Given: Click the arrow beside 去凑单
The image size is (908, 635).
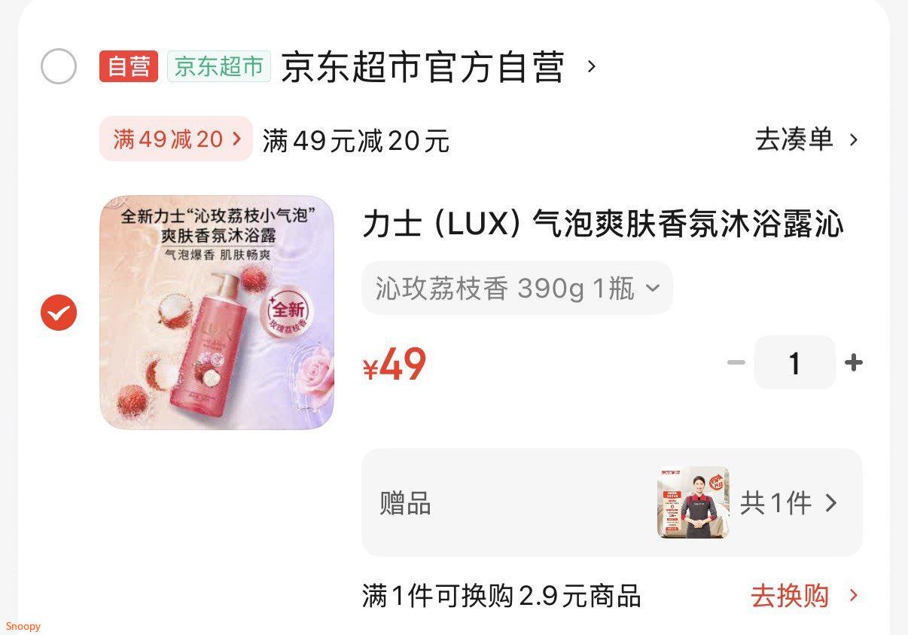Looking at the screenshot, I should 853,139.
